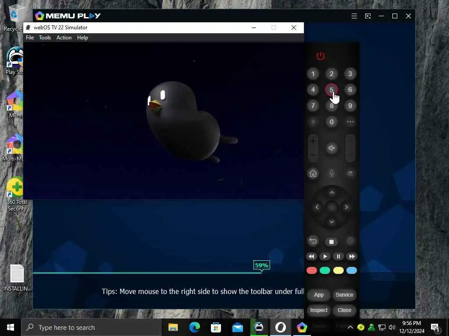Click the asterisk button on the remote
Viewport: 449px width, 336px height.
point(313,122)
